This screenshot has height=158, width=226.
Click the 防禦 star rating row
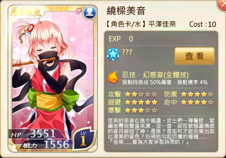(189, 94)
